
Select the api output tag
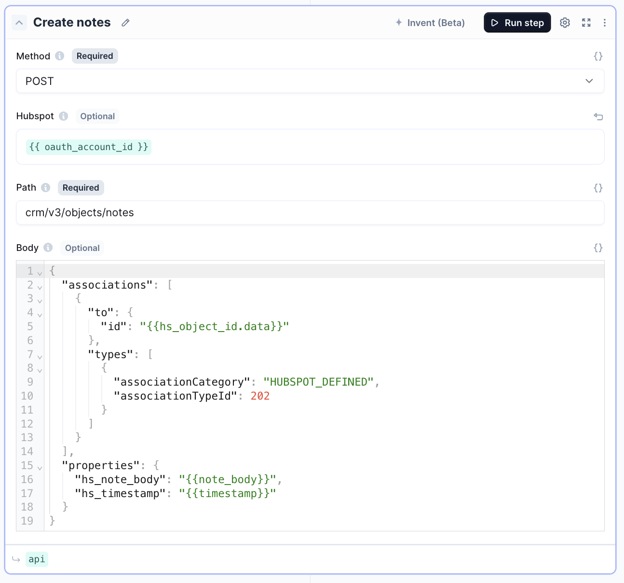tap(37, 559)
